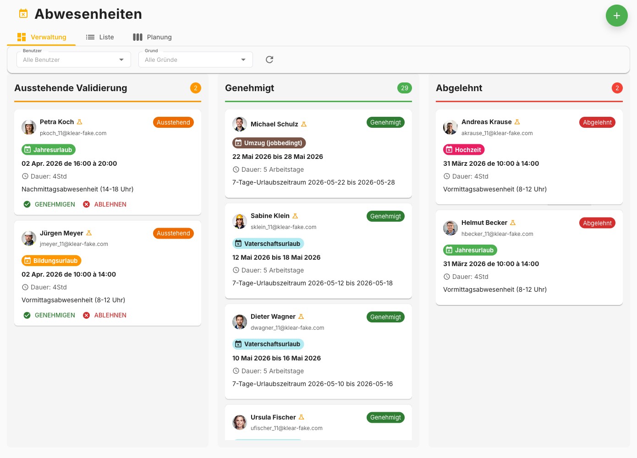Toggle the Ausstehend status badge on Petra Koch's card
Screen dimensions: 637x458
click(x=173, y=122)
